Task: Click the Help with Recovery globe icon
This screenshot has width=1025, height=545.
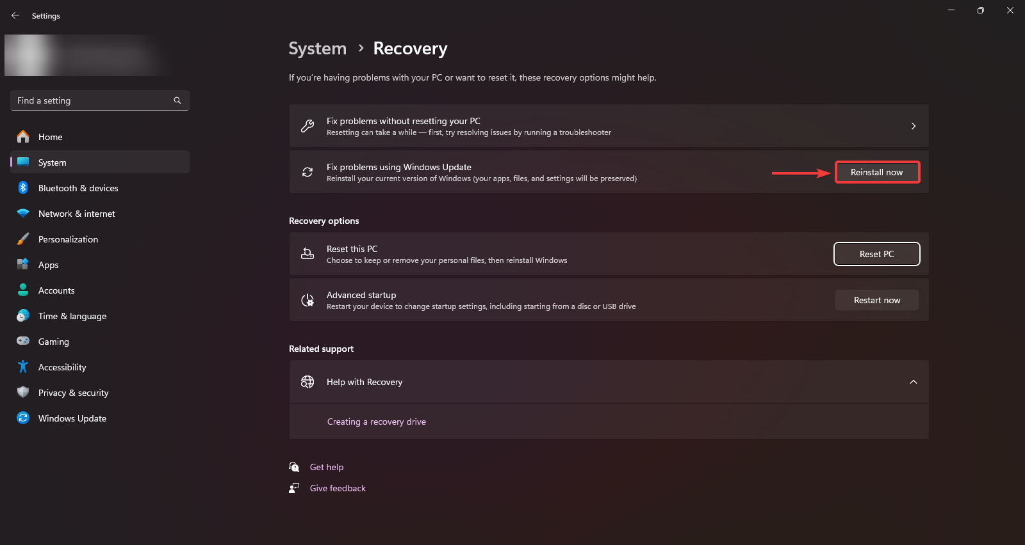Action: (x=307, y=382)
